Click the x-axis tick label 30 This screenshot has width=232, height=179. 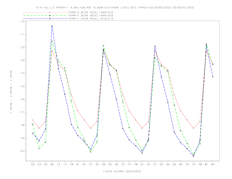[97, 164]
